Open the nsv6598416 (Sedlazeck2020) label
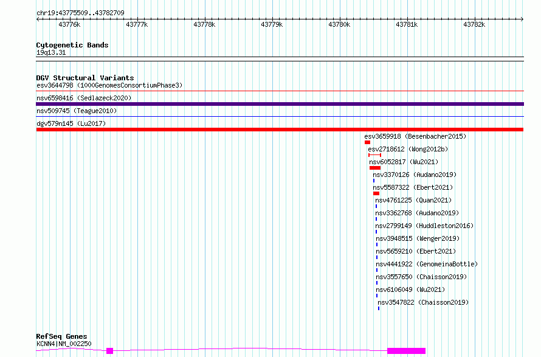This screenshot has width=541, height=357. click(x=84, y=98)
